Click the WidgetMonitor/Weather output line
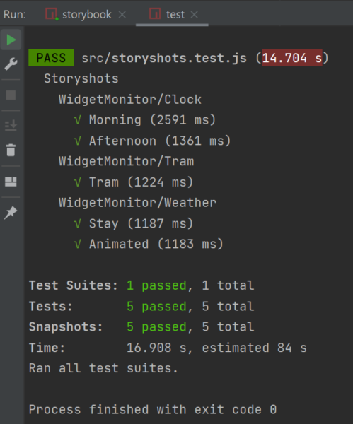The width and height of the screenshot is (353, 424). tap(137, 203)
